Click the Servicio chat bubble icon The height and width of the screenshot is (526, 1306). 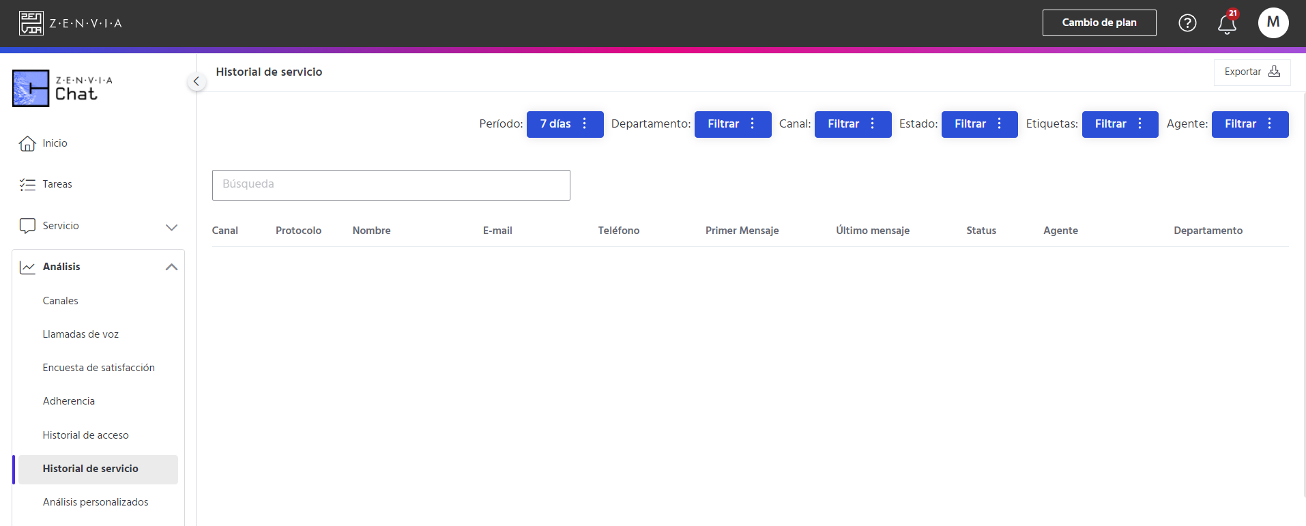27,226
